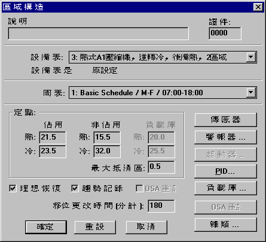The image size is (266, 242).
Task: Open the 雜類 ... button
Action: click(x=225, y=225)
